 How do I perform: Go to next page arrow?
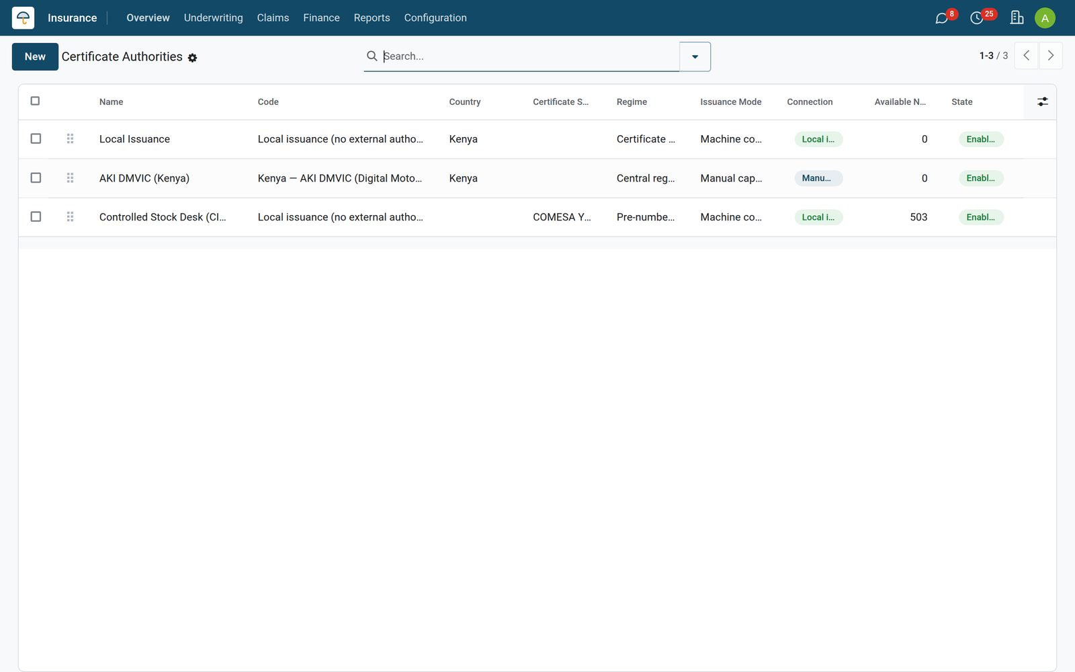[x=1051, y=56]
